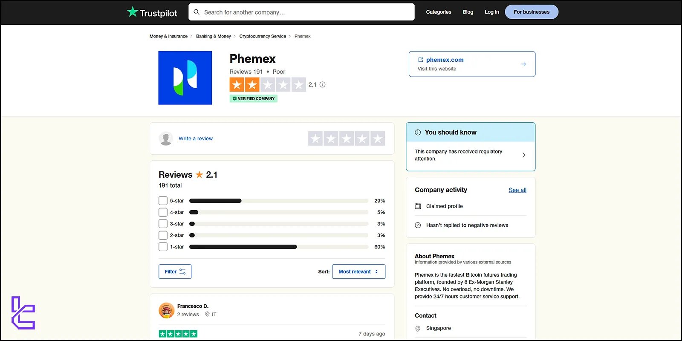Image resolution: width=682 pixels, height=341 pixels.
Task: Click the 4-star percentage bar
Action: tap(279, 212)
